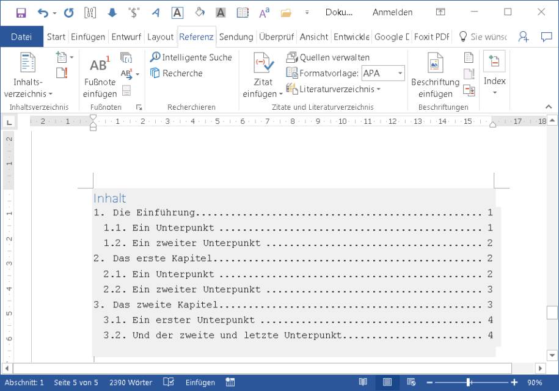Open the comments speech bubble icon
The width and height of the screenshot is (559, 391).
[x=547, y=37]
